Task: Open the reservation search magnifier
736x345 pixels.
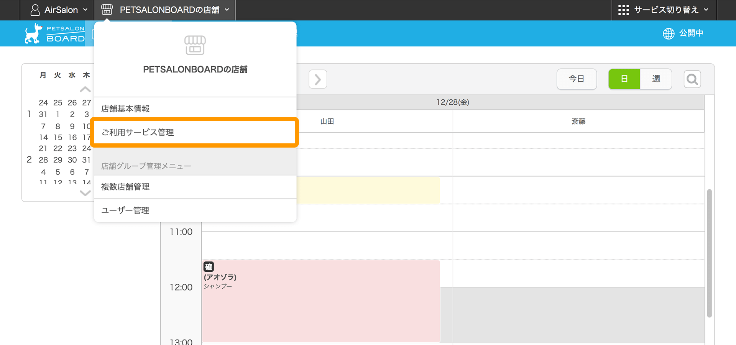Action: pyautogui.click(x=692, y=79)
